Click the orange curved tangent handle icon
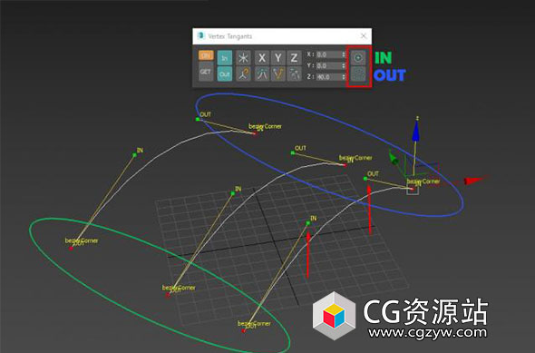The height and width of the screenshot is (353, 535). pyautogui.click(x=243, y=74)
